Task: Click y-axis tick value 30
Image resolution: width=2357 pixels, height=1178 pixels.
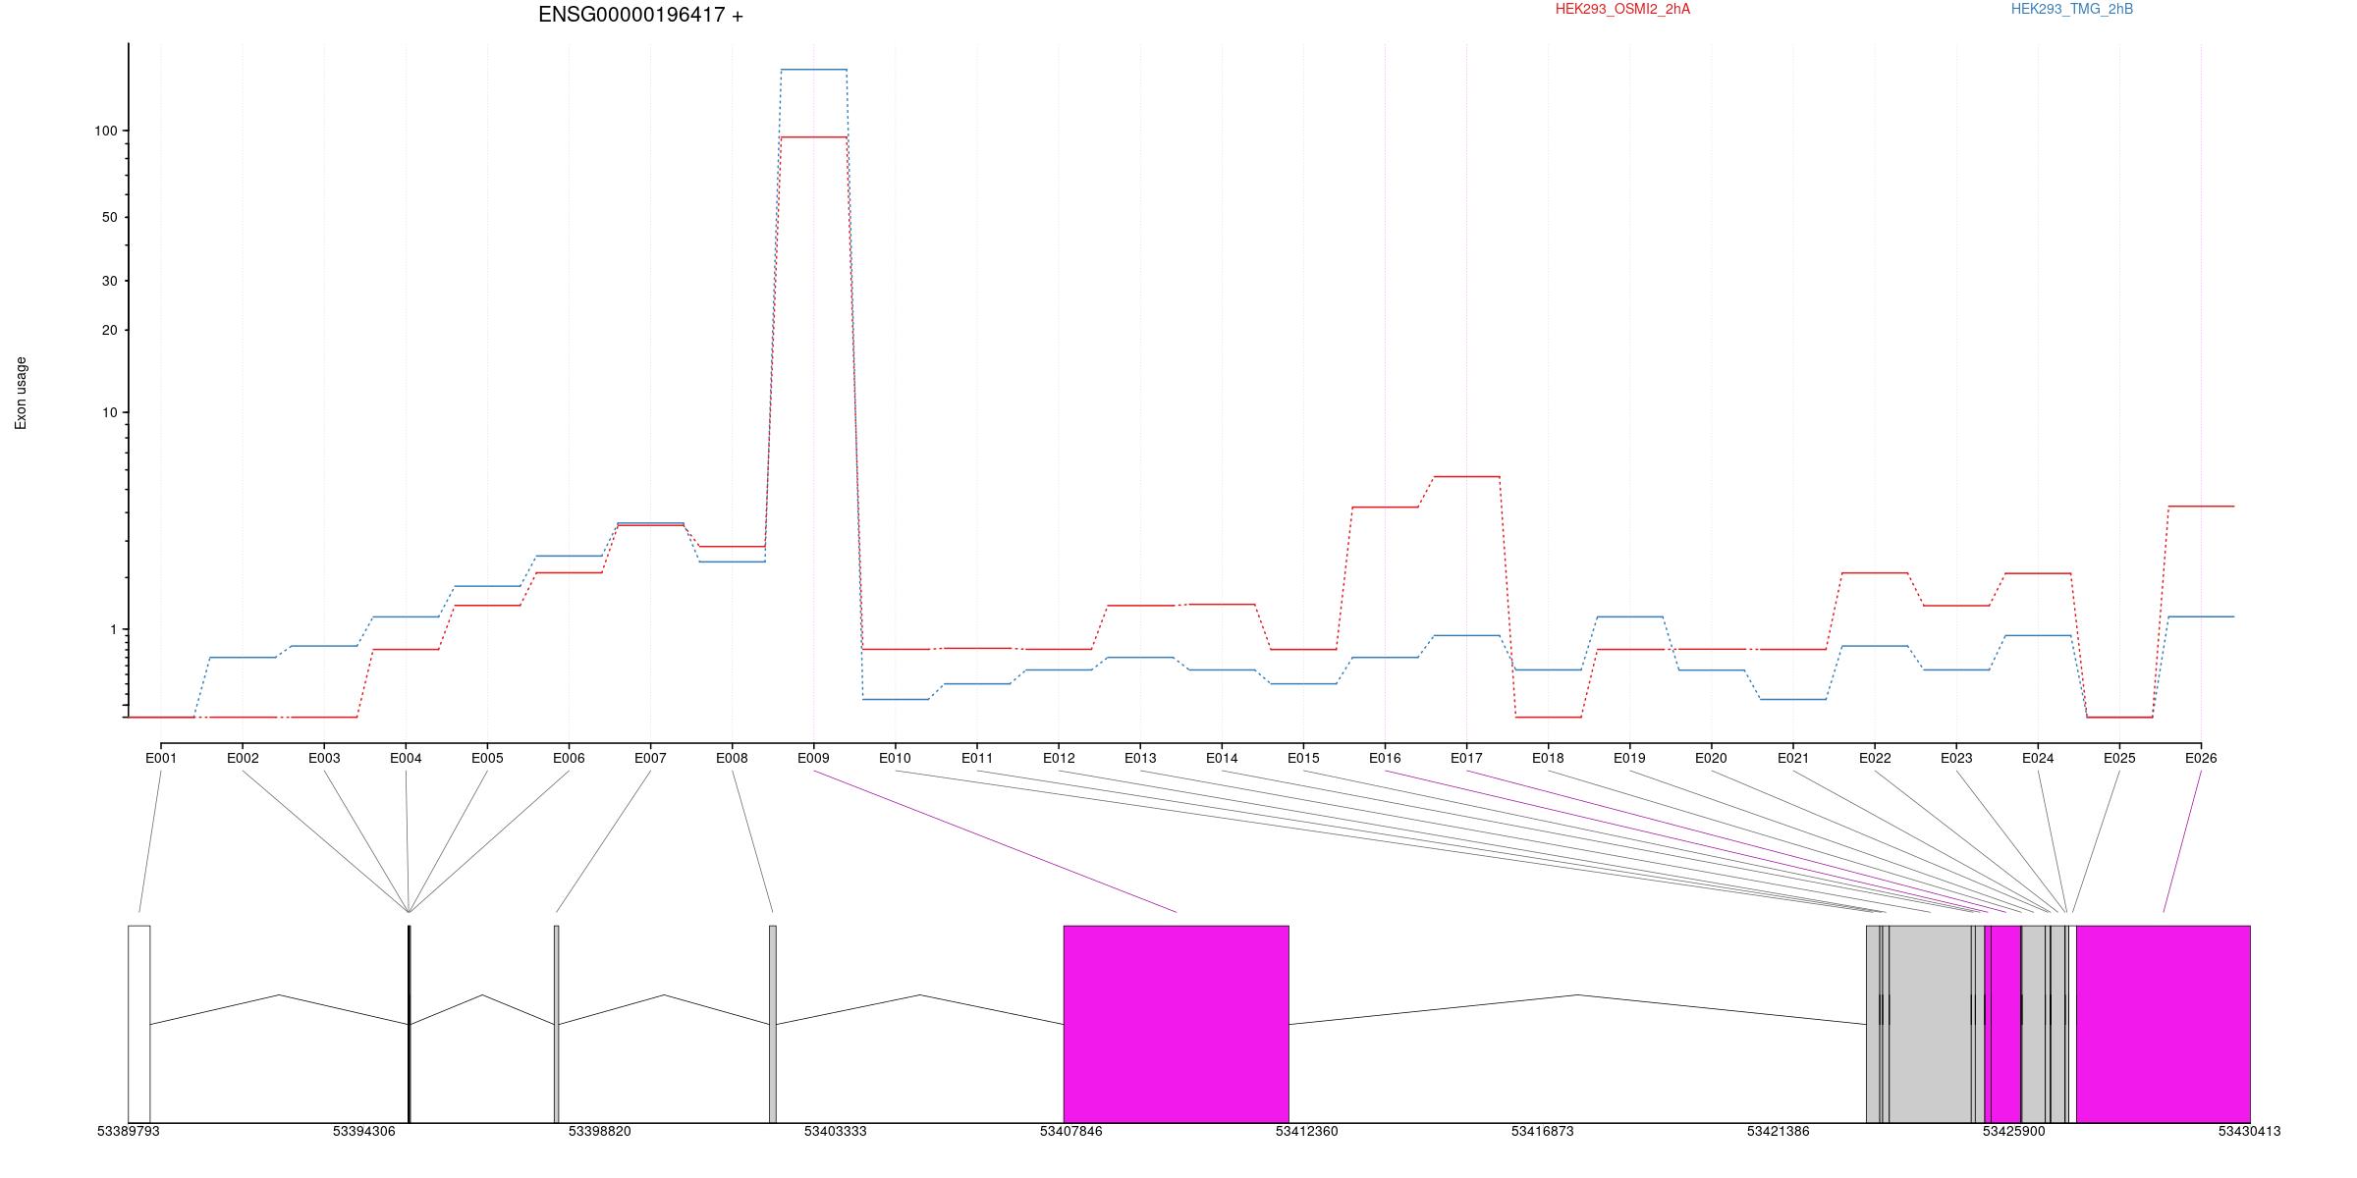Action: coord(109,281)
